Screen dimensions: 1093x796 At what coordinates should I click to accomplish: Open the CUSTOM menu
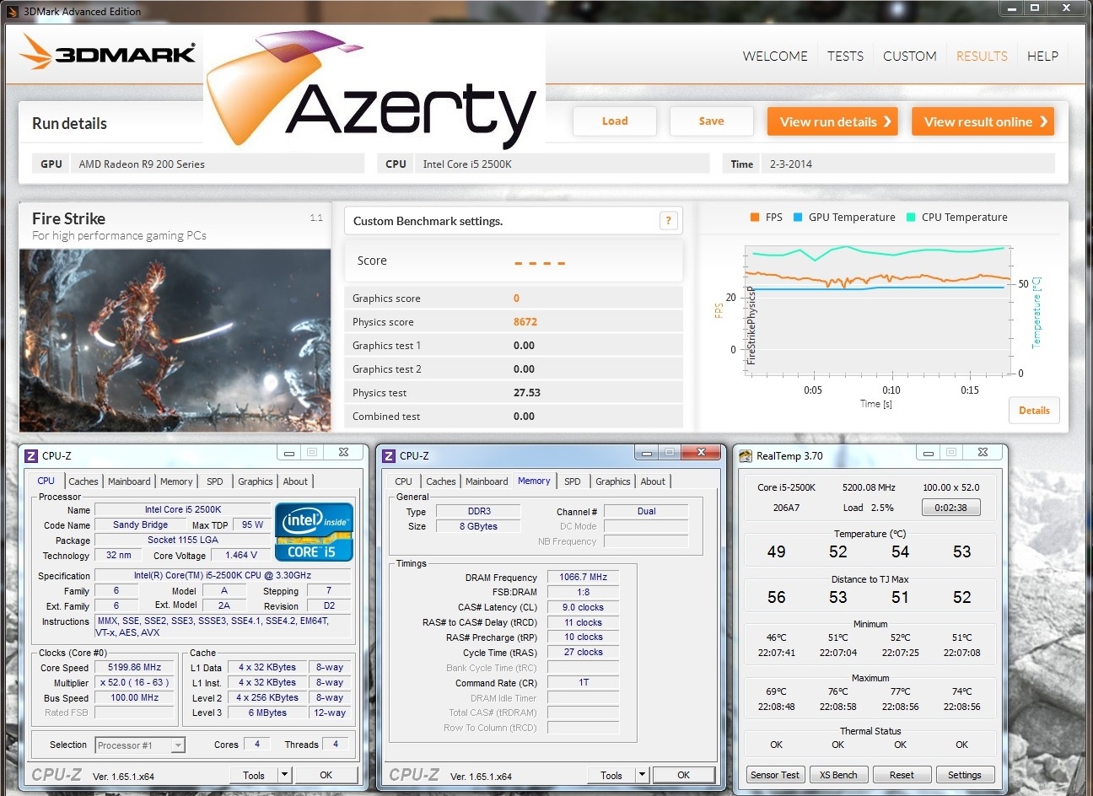910,56
